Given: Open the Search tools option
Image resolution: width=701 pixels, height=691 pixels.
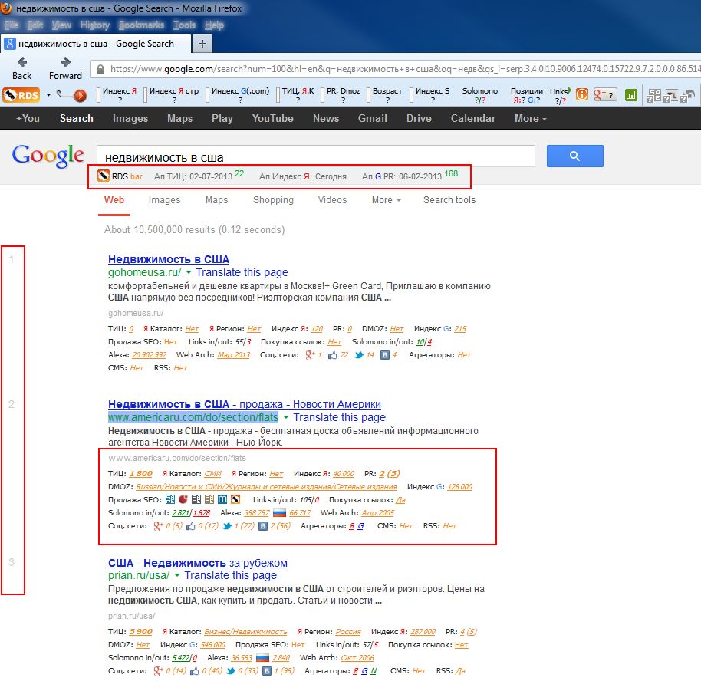Looking at the screenshot, I should [x=449, y=200].
